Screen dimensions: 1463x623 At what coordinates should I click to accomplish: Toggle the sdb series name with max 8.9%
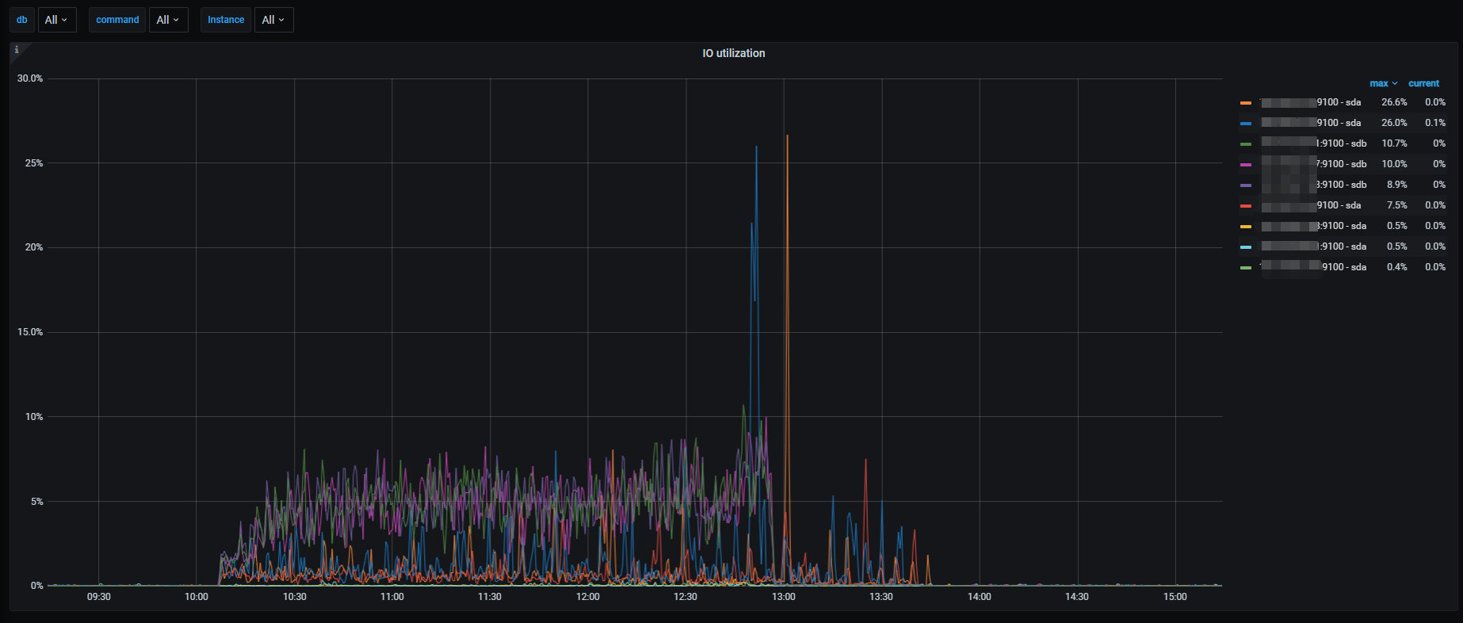pos(1314,185)
